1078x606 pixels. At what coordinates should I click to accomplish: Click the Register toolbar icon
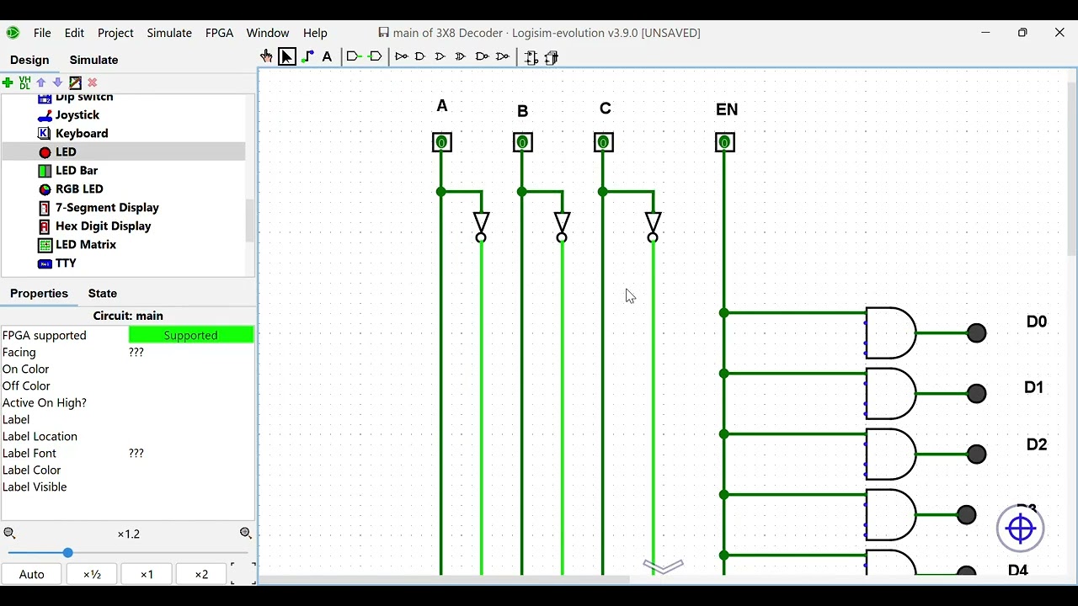point(552,57)
